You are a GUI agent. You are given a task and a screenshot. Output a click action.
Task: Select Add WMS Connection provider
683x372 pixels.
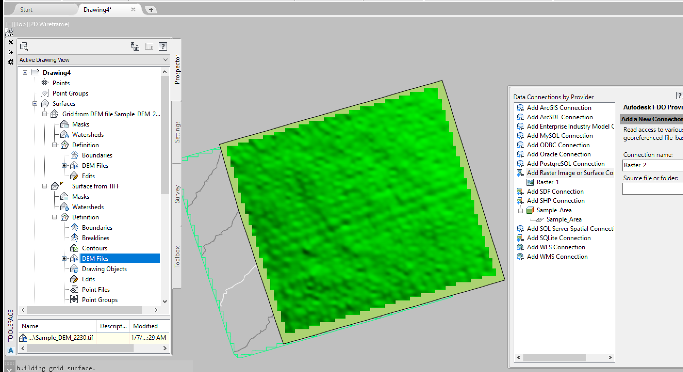click(x=557, y=257)
